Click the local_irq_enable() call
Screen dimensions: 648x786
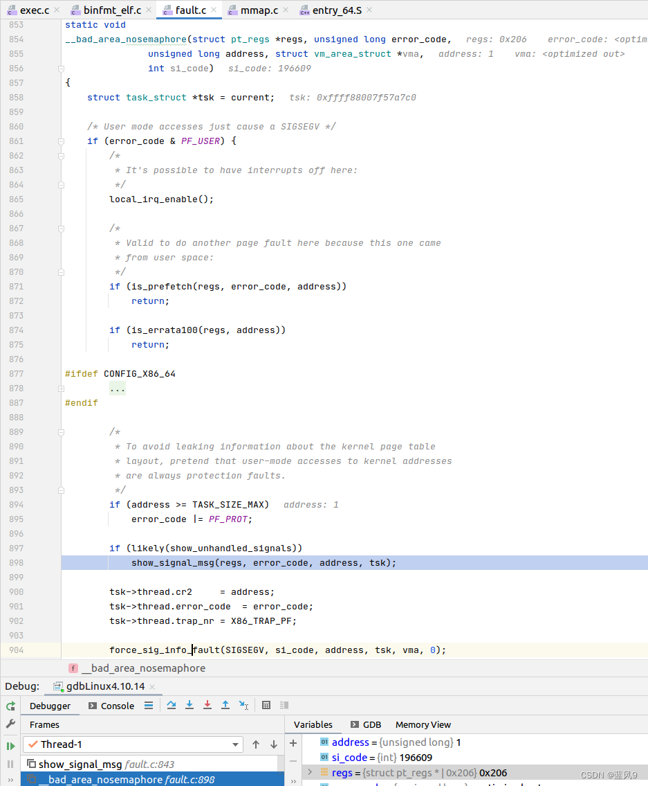[161, 199]
